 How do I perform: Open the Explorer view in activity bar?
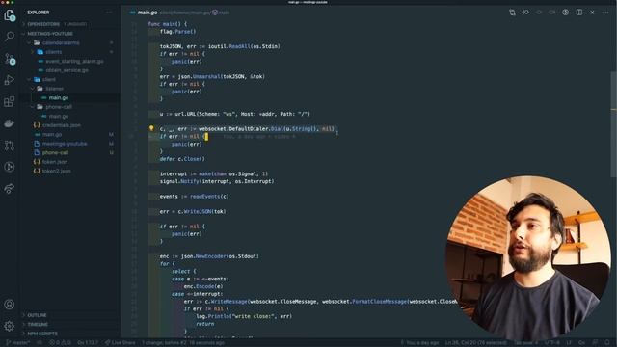[x=10, y=15]
